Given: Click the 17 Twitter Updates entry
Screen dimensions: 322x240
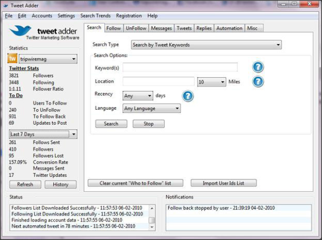Looking at the screenshot, I should click(x=38, y=175).
